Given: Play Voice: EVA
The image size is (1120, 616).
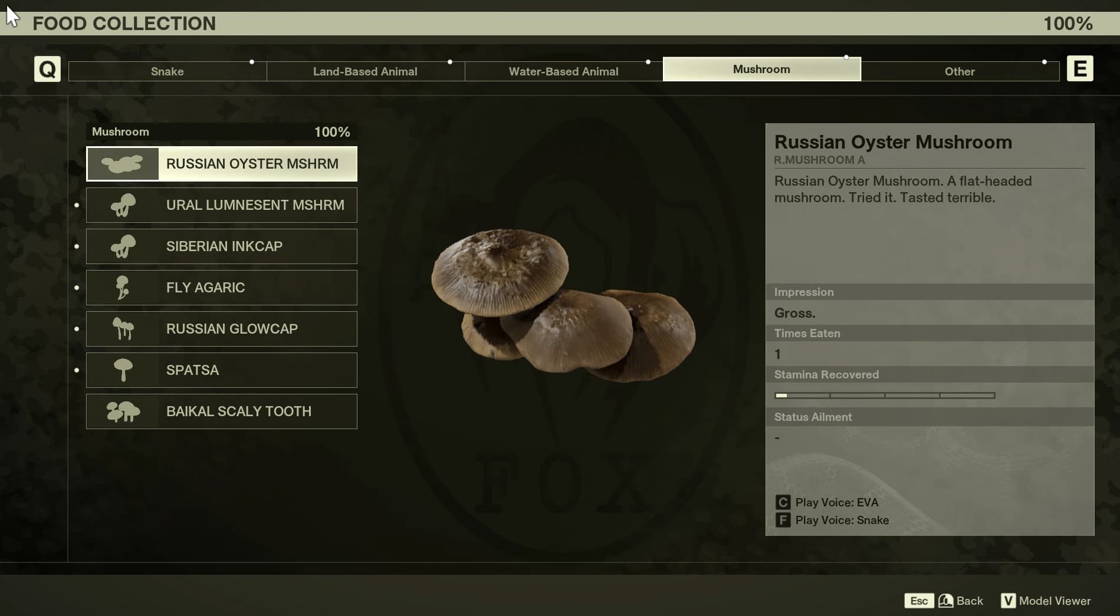Looking at the screenshot, I should click(x=836, y=502).
